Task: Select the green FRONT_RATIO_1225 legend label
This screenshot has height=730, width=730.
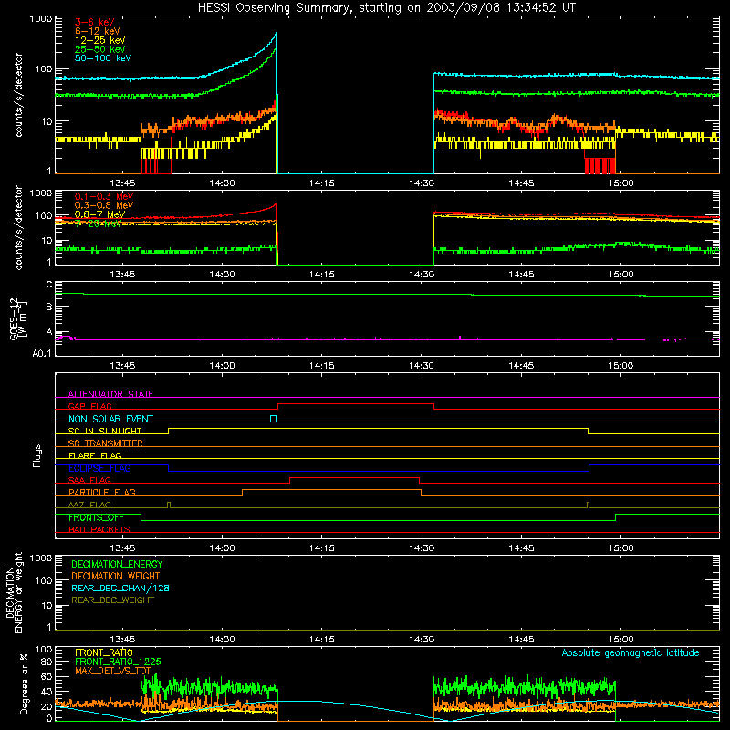Action: pyautogui.click(x=118, y=662)
